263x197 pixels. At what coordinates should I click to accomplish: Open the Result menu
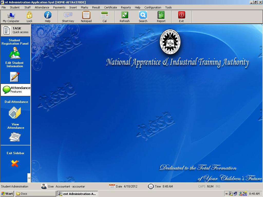pos(96,7)
